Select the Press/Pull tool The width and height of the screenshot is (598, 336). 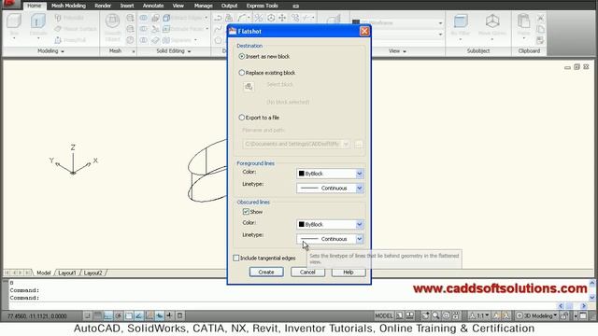point(70,39)
